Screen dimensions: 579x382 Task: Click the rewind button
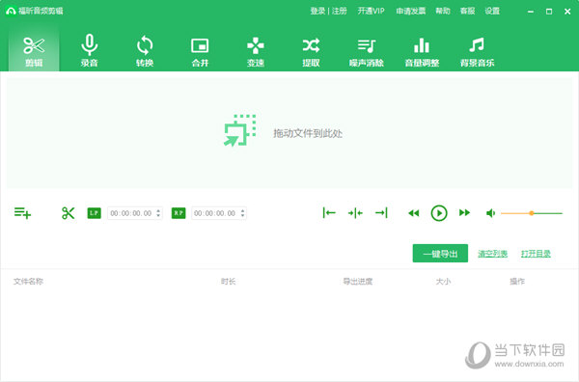(414, 213)
